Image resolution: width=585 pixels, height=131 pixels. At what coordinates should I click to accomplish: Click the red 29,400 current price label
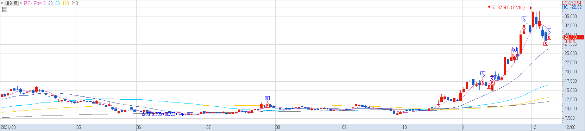pos(573,37)
